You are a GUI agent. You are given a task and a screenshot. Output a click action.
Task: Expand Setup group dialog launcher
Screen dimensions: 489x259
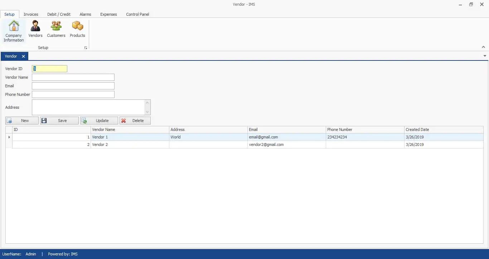pyautogui.click(x=86, y=48)
